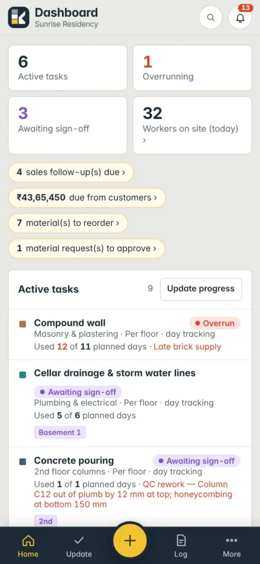260x564 pixels.
Task: Open the Home house icon
Action: (28, 540)
